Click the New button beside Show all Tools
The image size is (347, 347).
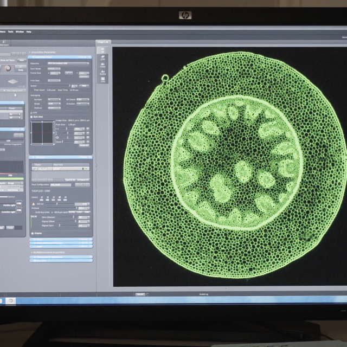[22, 60]
